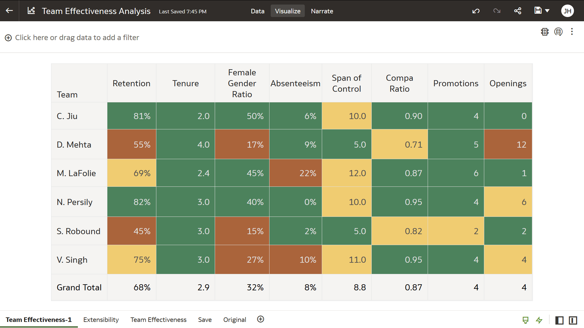Switch to the Data tab
This screenshot has width=584, height=328.
257,11
